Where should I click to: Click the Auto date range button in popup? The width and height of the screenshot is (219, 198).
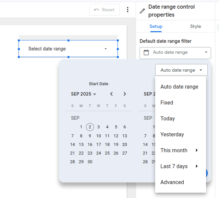[181, 70]
